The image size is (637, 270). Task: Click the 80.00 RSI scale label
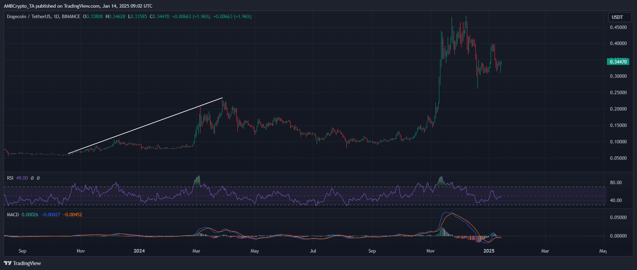[x=616, y=182]
